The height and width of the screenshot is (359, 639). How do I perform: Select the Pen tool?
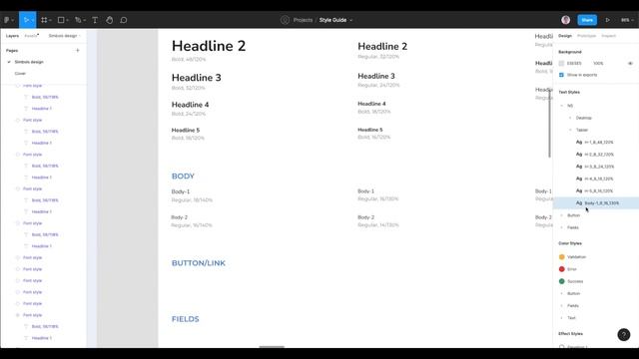[78, 20]
